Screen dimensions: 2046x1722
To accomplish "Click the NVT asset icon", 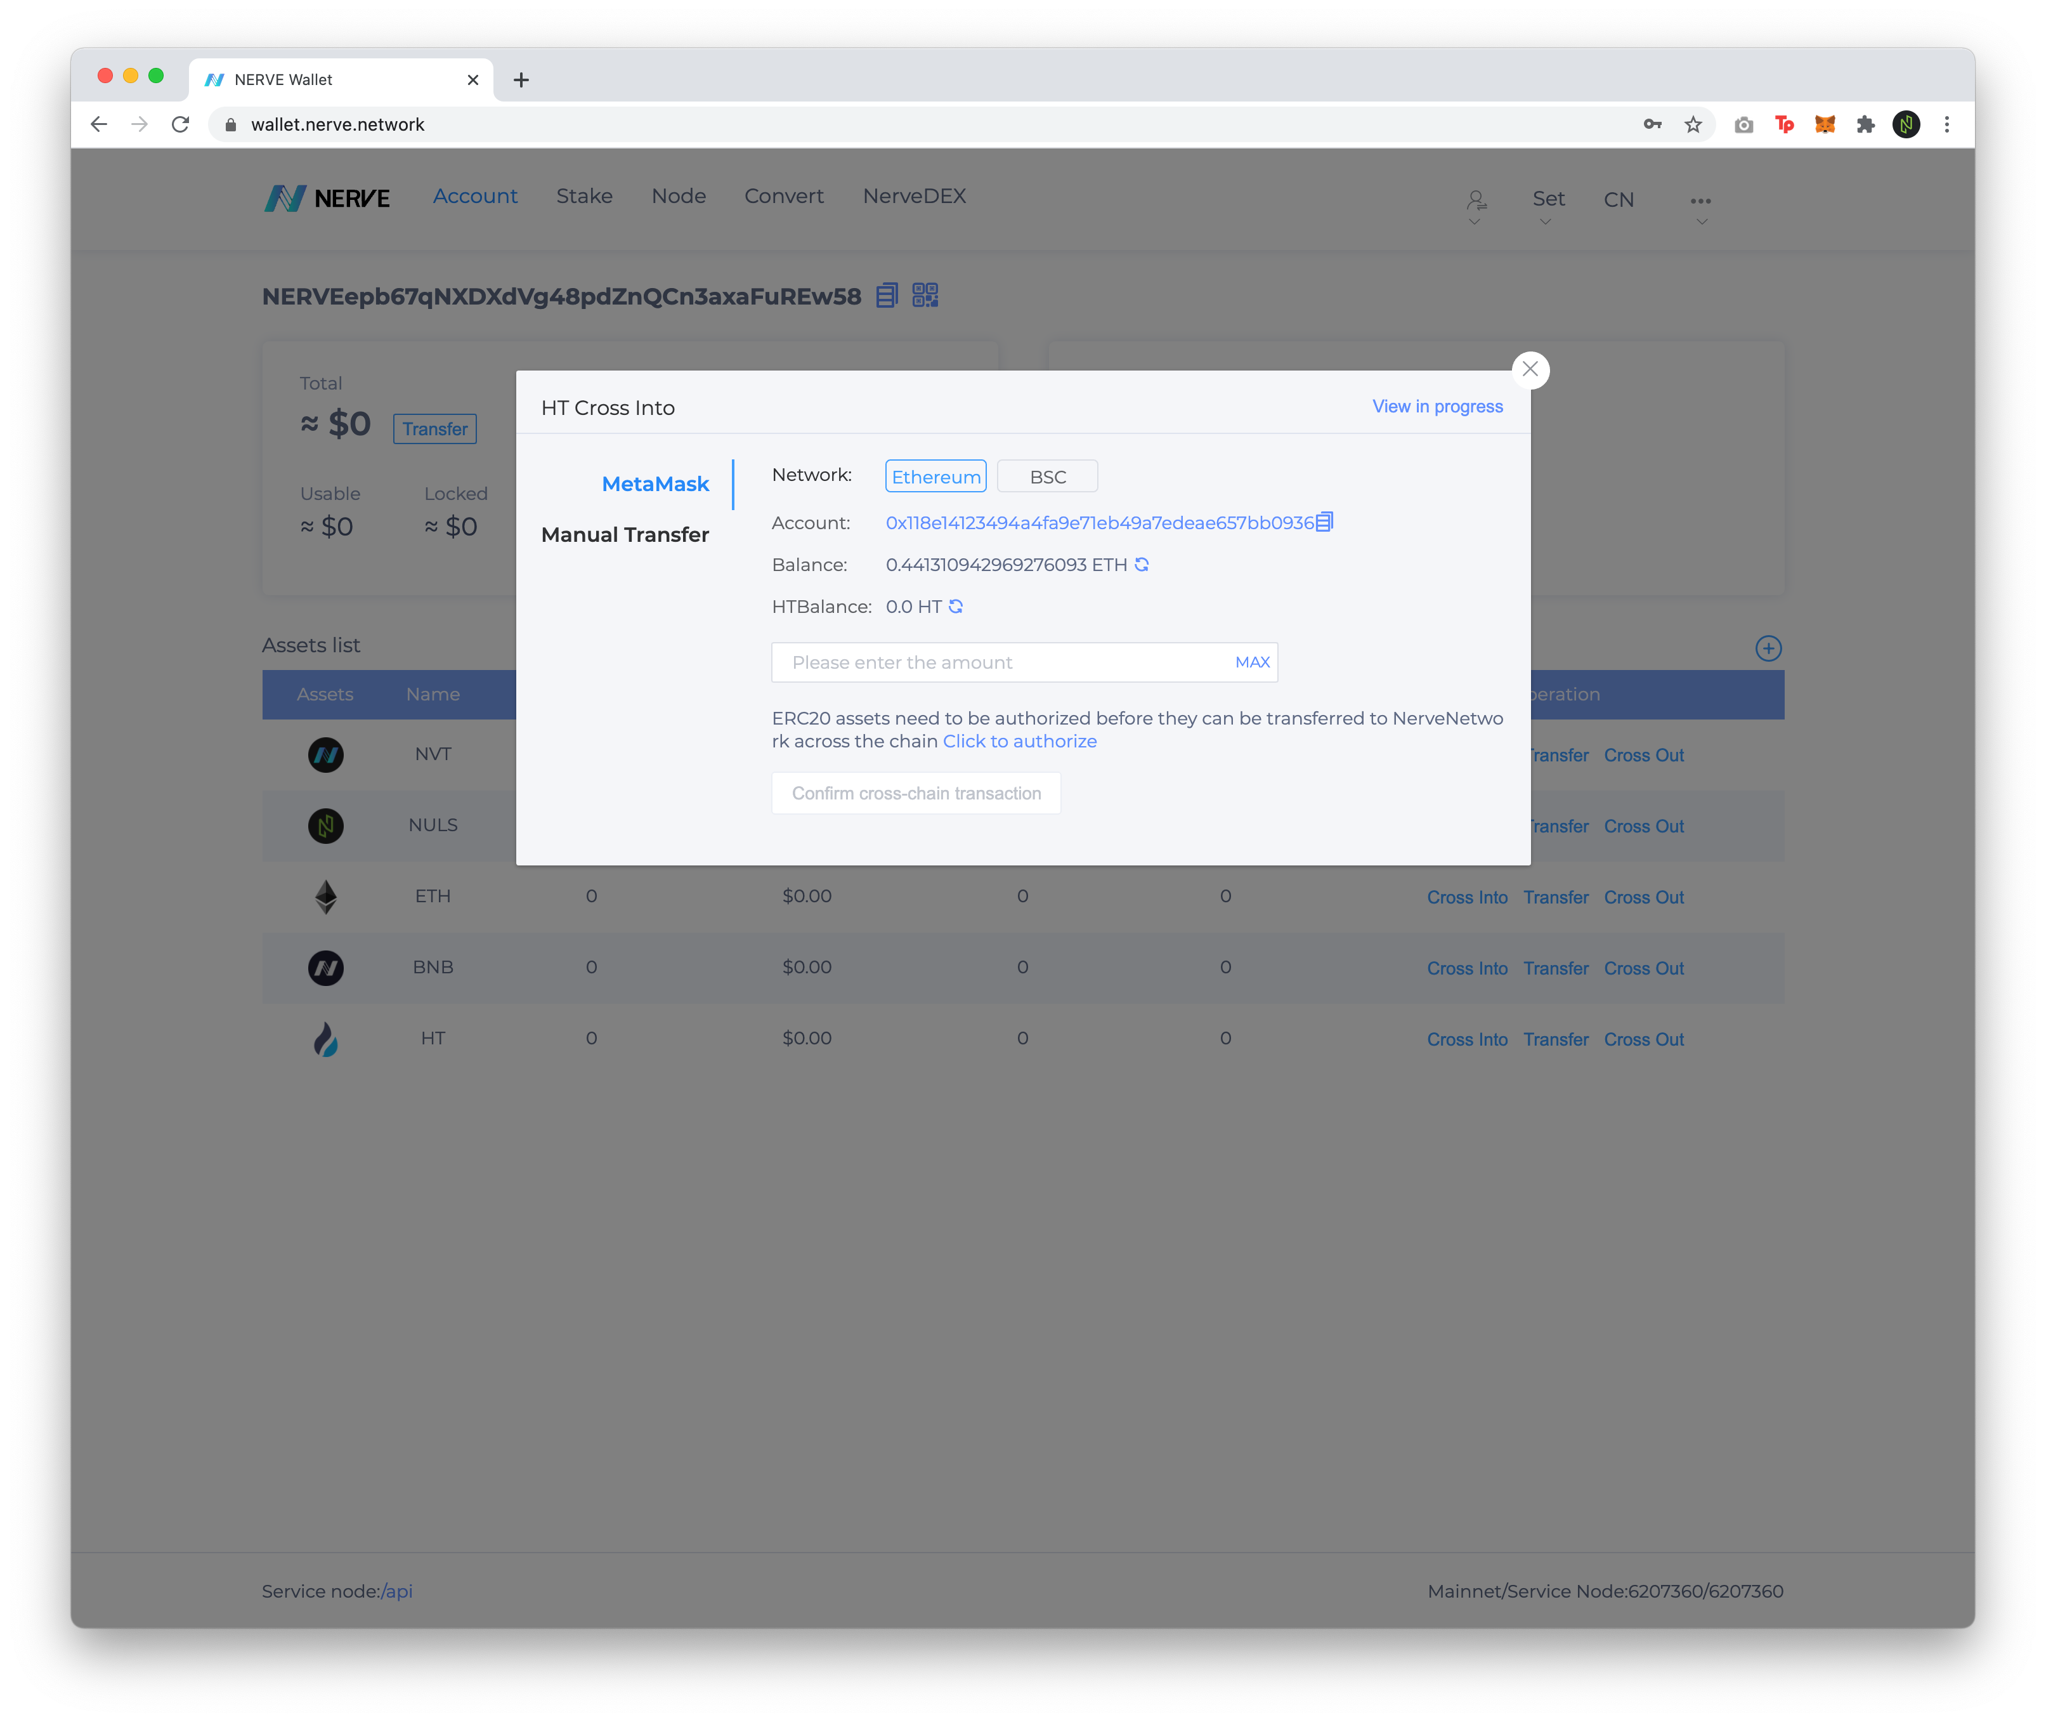I will (x=326, y=754).
